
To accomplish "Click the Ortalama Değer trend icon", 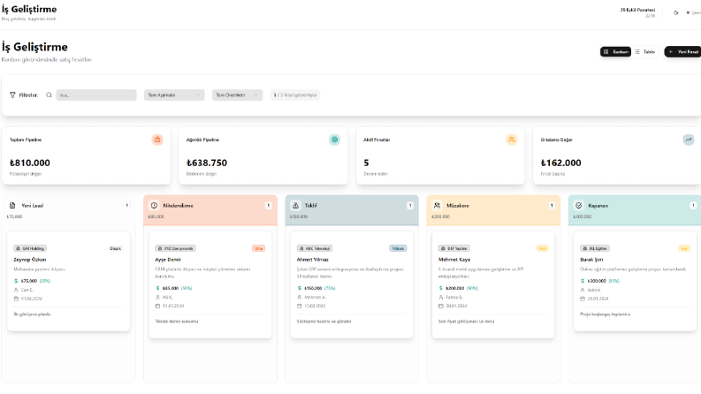I will point(689,140).
